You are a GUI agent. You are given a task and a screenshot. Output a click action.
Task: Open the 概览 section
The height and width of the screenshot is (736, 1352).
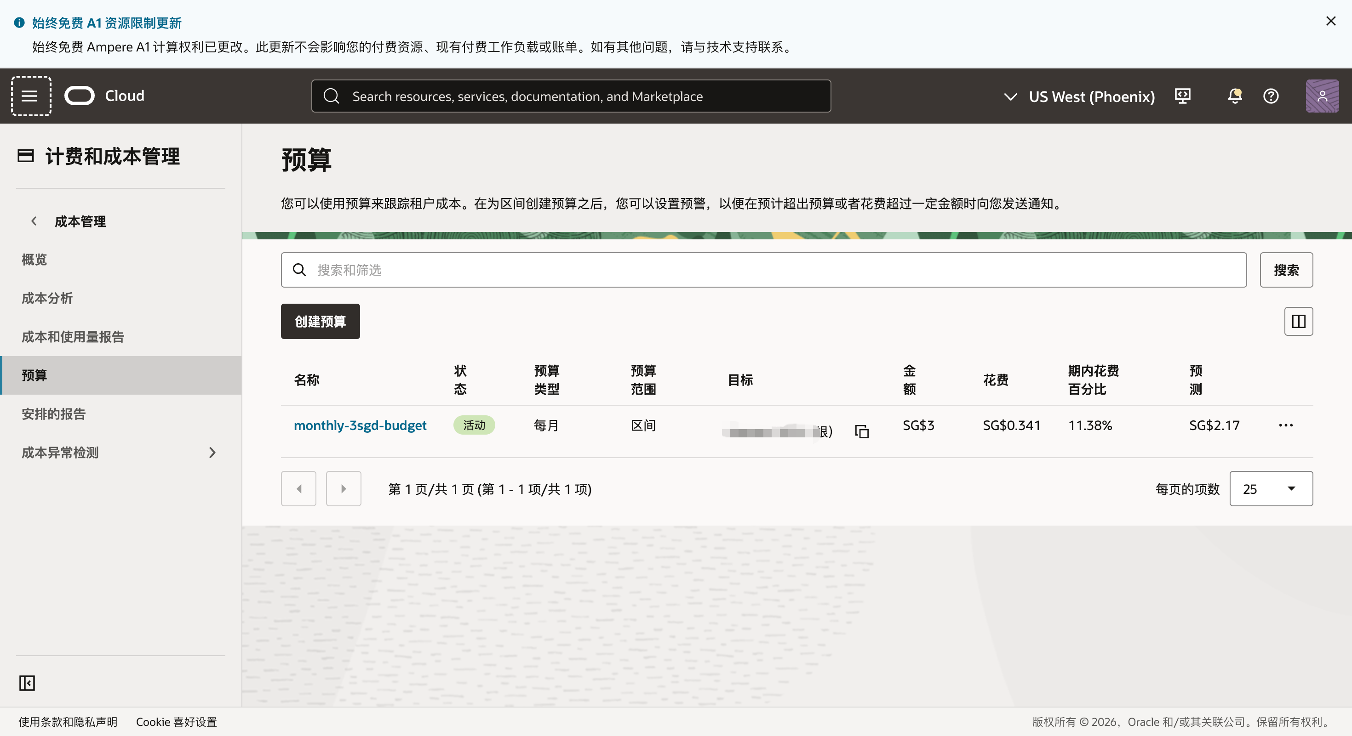tap(34, 260)
